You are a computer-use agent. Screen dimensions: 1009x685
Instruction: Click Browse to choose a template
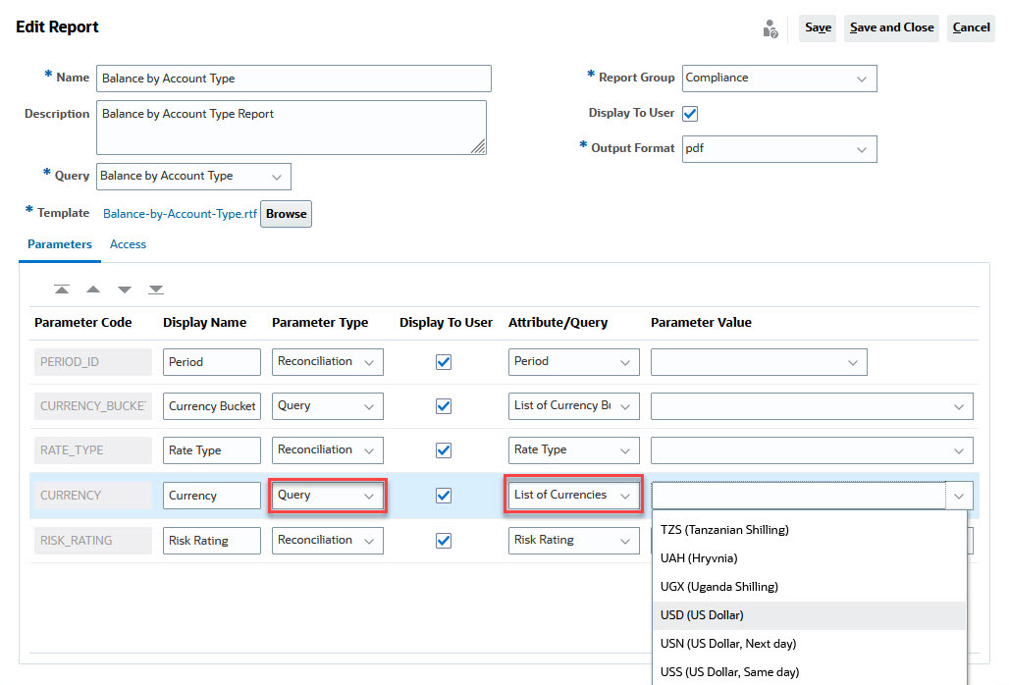(287, 214)
